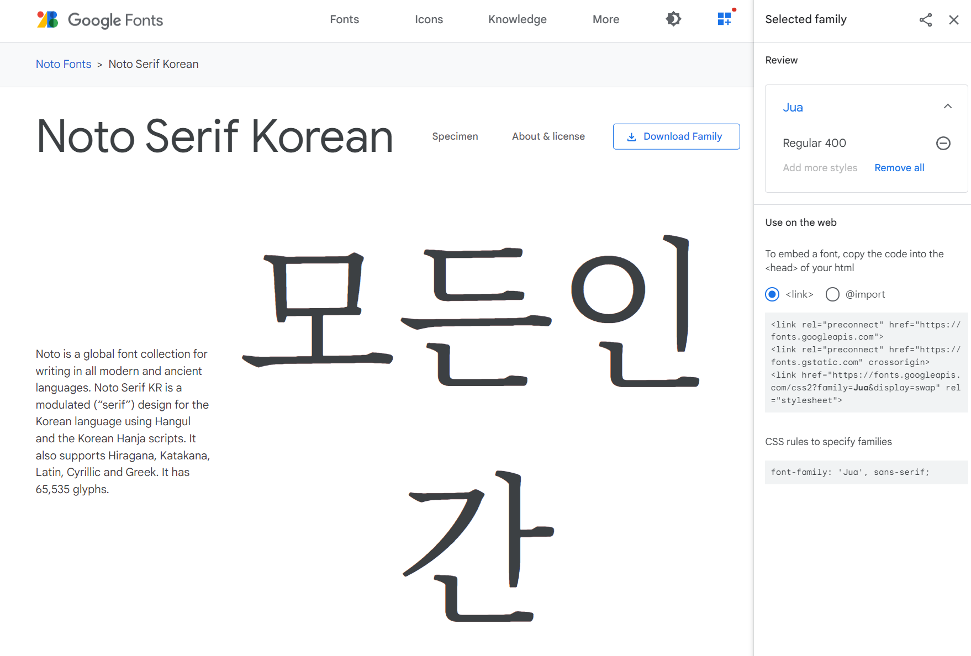The image size is (971, 656).
Task: Click the Noto description paragraph
Action: (x=123, y=421)
